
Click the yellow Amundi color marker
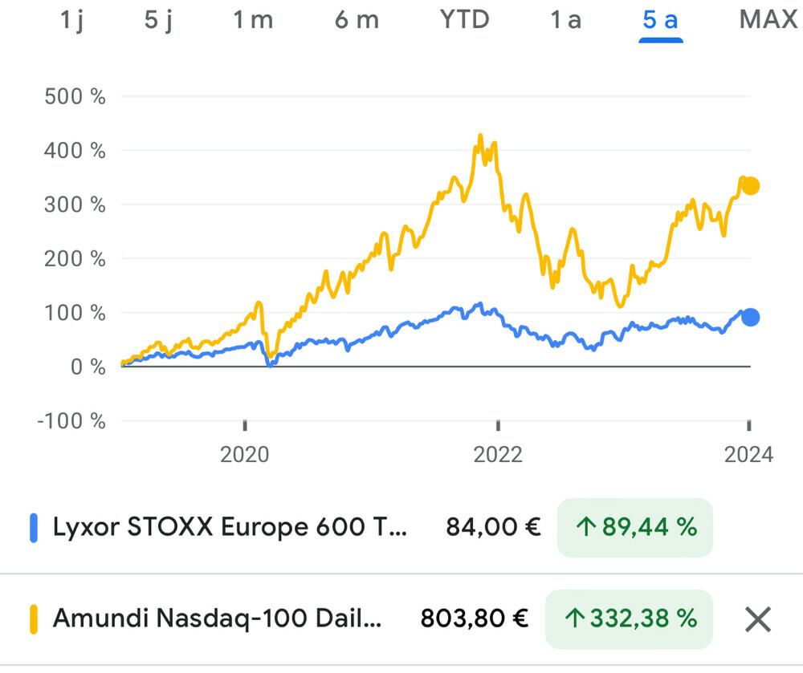click(34, 618)
